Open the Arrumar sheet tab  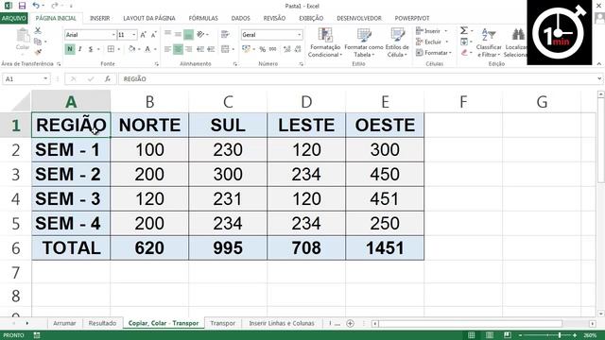coord(64,323)
